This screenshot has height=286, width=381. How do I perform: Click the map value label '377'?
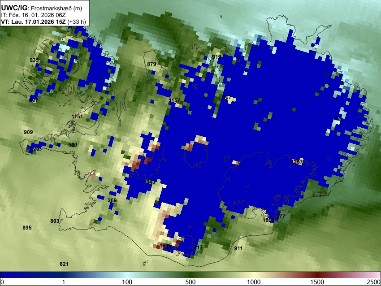[281, 216]
